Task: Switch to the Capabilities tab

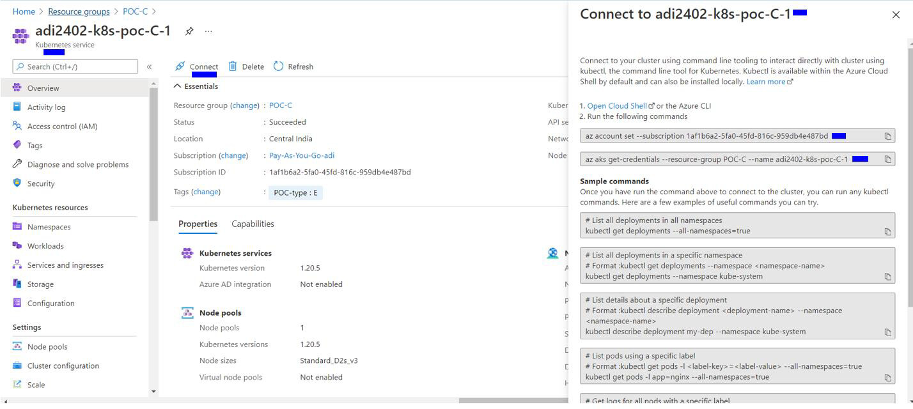Action: click(253, 224)
